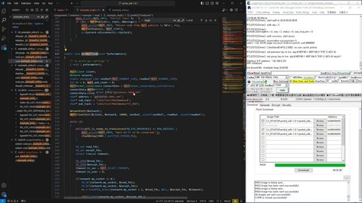The width and height of the screenshot is (362, 203).
Task: View search results as tree icon
Action: (x=42, y=10)
